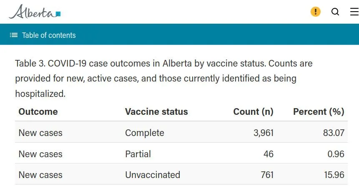Click the Outcome column header

[x=38, y=112]
